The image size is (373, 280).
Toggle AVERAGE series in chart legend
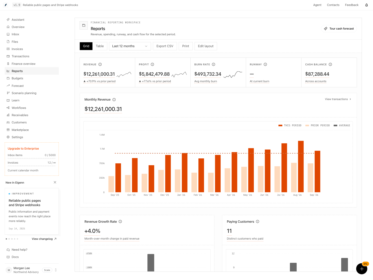pos(342,125)
